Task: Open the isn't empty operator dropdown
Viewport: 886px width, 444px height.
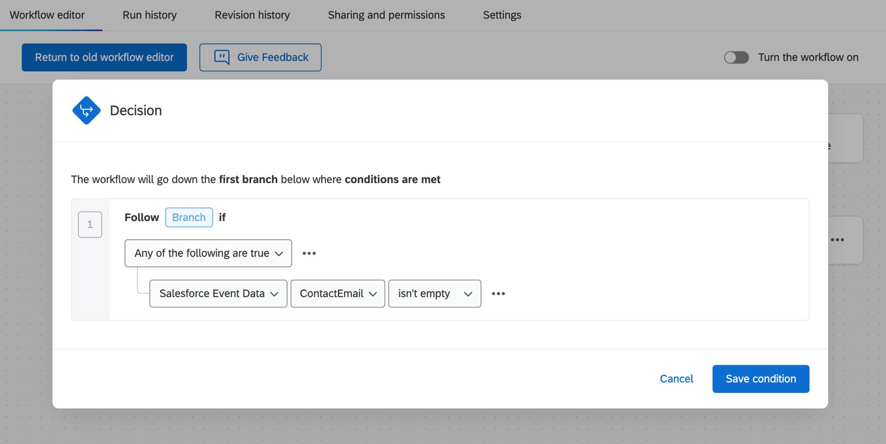Action: point(434,294)
